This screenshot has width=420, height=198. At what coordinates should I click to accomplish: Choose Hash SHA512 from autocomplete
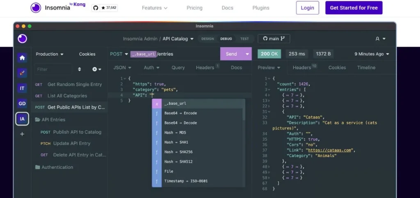coord(197,162)
